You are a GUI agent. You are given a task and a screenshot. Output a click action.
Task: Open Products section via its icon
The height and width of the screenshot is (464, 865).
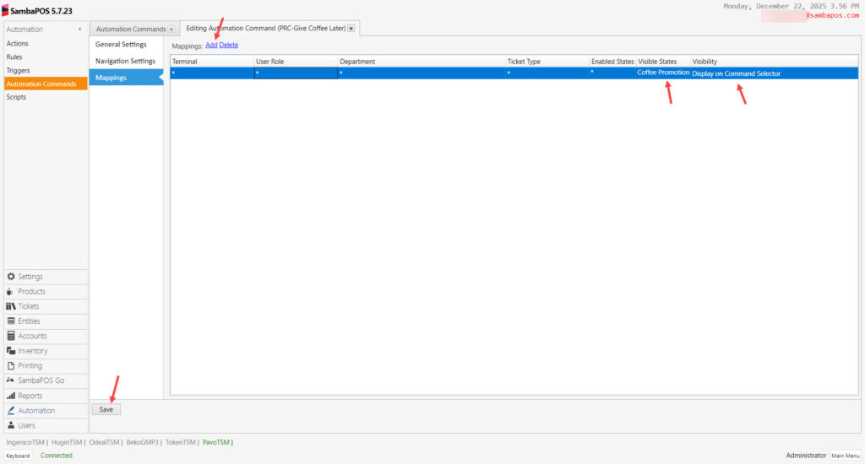[11, 292]
